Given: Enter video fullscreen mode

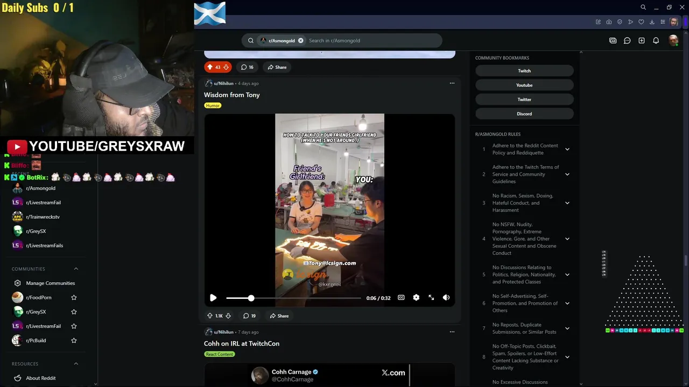Looking at the screenshot, I should (x=431, y=298).
